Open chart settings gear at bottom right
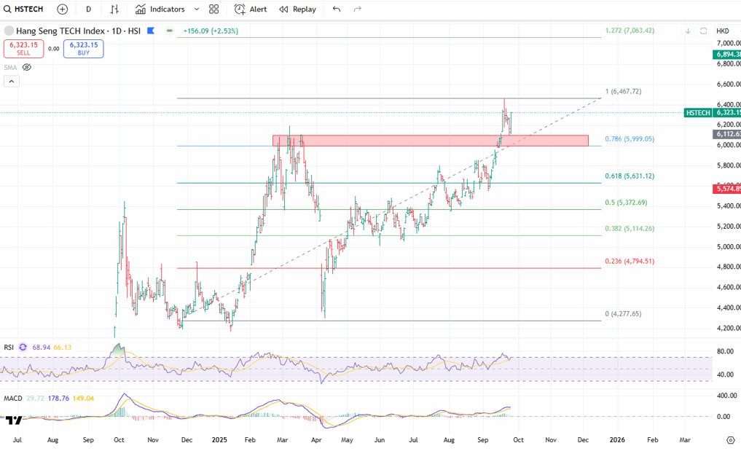Viewport: 741px width, 451px height. click(730, 440)
